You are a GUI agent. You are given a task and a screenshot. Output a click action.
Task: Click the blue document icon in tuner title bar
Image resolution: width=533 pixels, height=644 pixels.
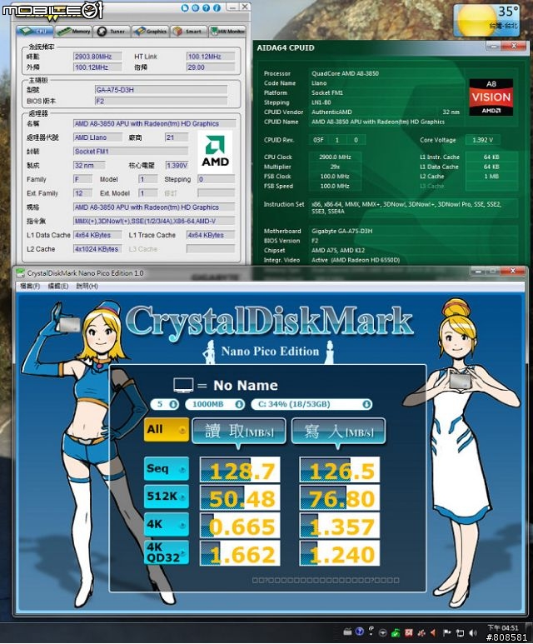(x=184, y=7)
